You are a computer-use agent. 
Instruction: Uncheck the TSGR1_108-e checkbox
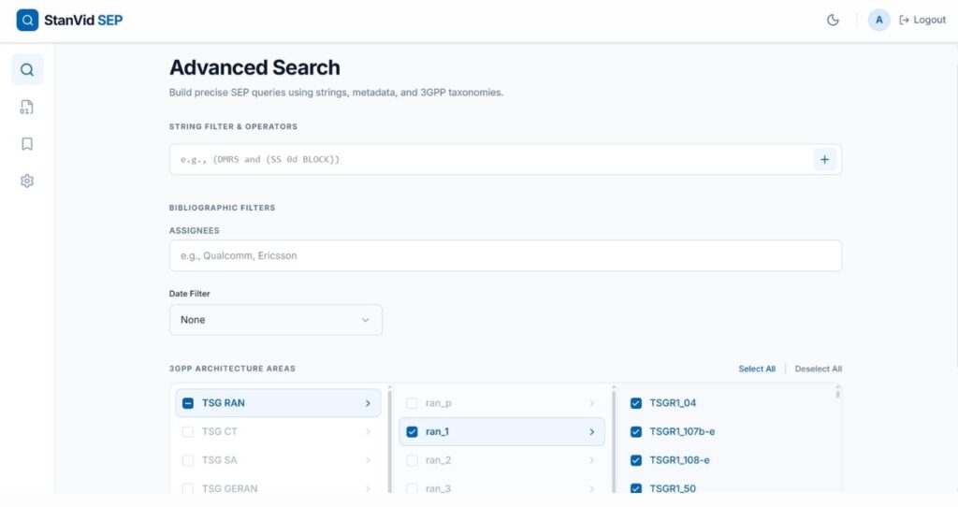636,460
